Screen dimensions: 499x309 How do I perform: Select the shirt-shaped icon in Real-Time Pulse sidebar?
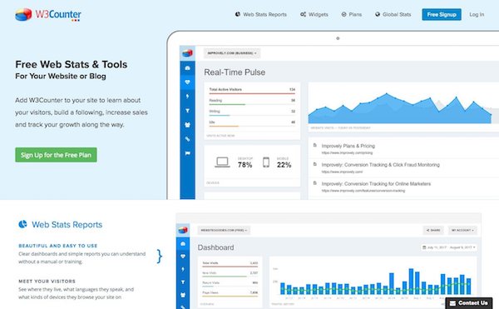(x=187, y=125)
